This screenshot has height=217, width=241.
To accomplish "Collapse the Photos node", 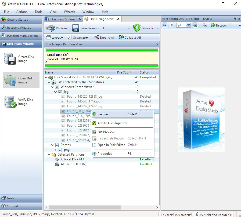I will pos(52,145).
